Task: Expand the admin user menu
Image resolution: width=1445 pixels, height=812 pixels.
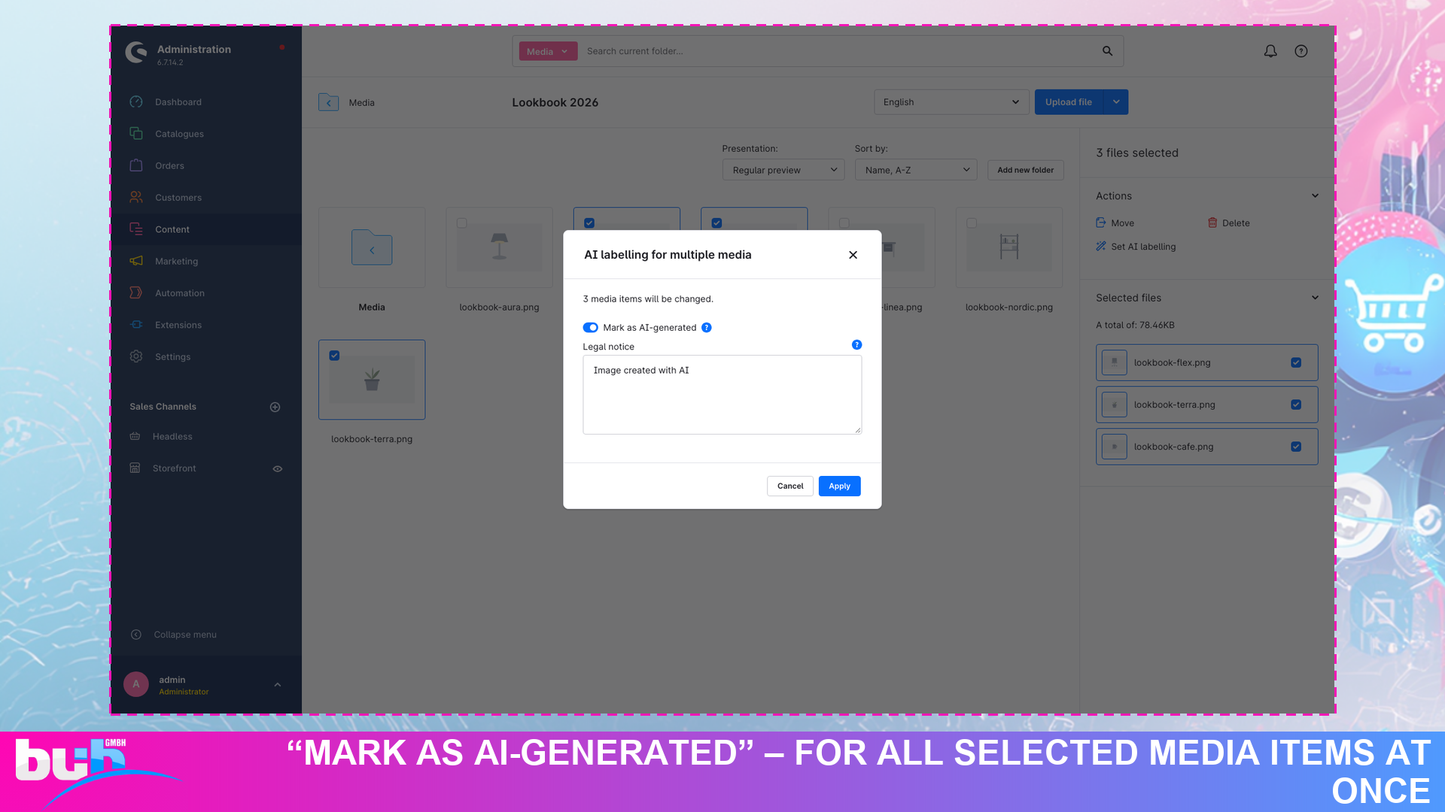Action: click(x=278, y=685)
